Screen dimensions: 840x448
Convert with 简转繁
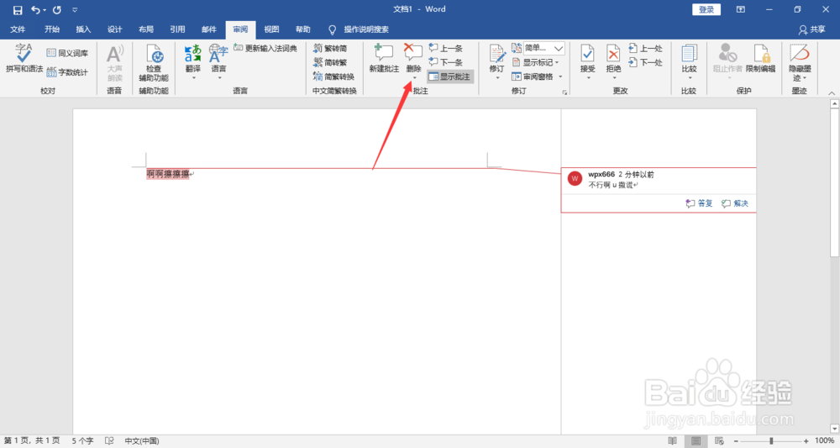click(330, 62)
